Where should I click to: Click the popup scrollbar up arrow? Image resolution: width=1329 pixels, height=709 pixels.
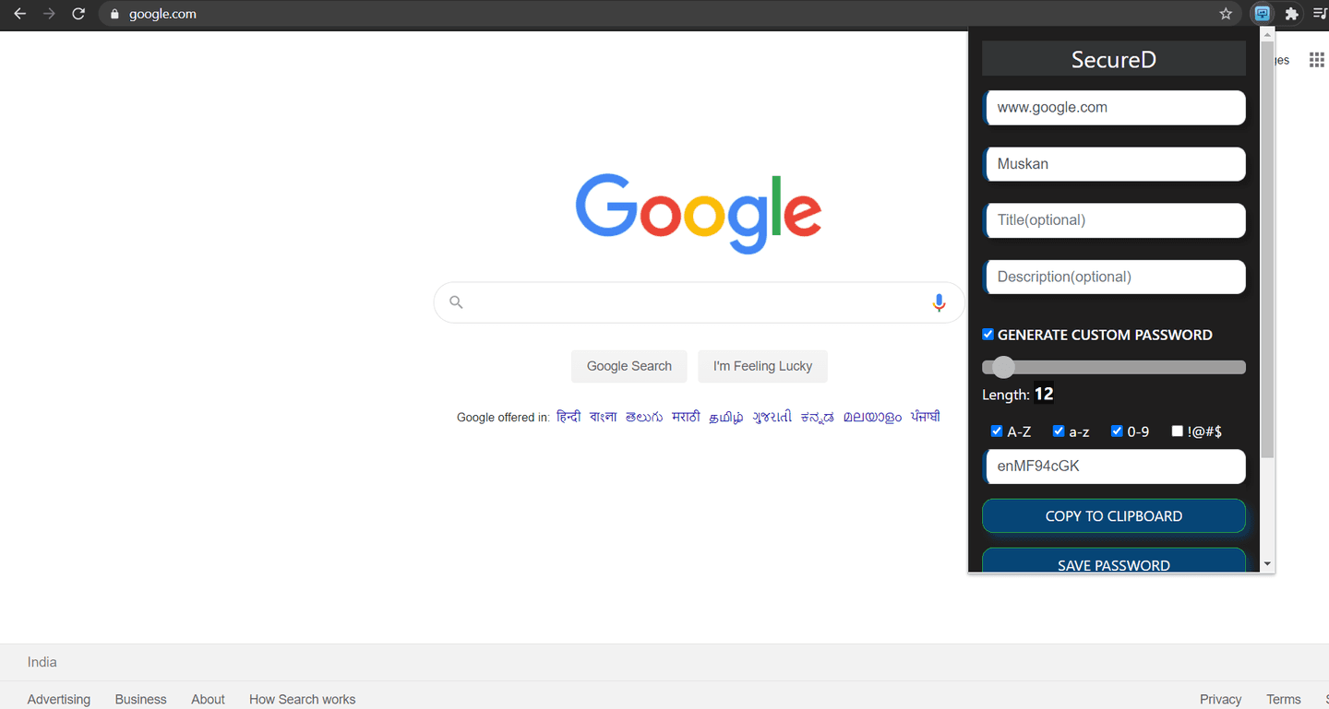[1267, 35]
